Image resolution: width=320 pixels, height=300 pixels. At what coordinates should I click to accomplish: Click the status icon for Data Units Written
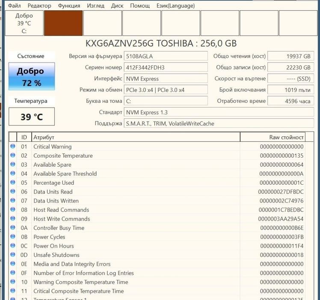[x=13, y=200]
